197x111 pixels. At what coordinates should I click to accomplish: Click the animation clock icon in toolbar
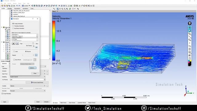[x=74, y=6]
